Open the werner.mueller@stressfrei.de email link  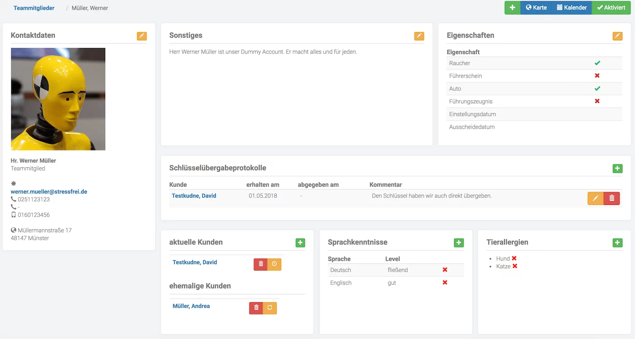coord(49,192)
